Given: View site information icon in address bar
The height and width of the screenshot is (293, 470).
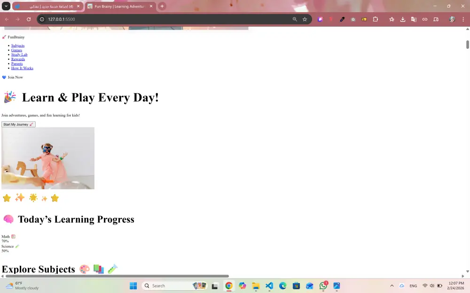Looking at the screenshot, I should [x=42, y=19].
